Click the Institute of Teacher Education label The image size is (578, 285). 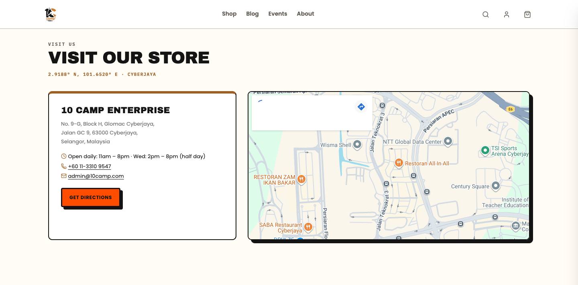[505, 202]
